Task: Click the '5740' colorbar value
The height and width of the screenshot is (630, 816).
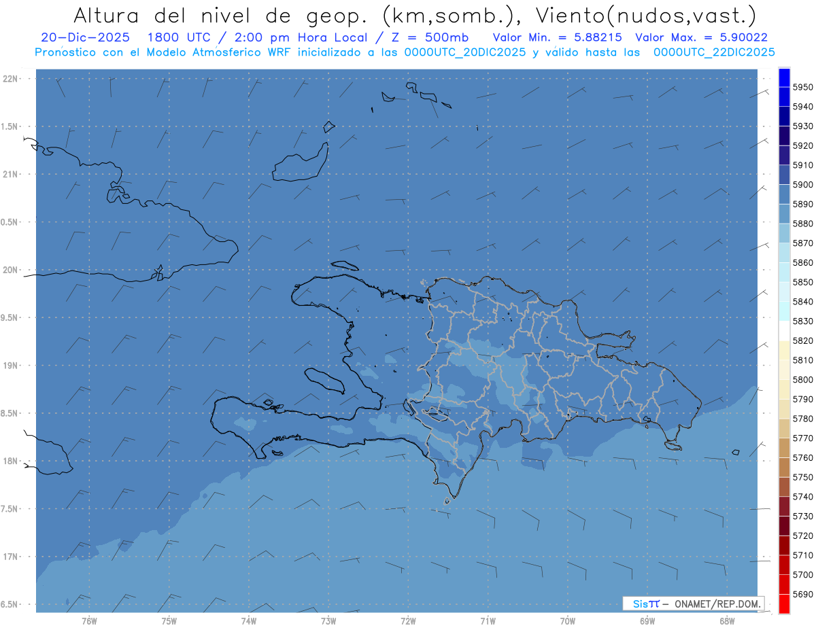Action: point(803,497)
